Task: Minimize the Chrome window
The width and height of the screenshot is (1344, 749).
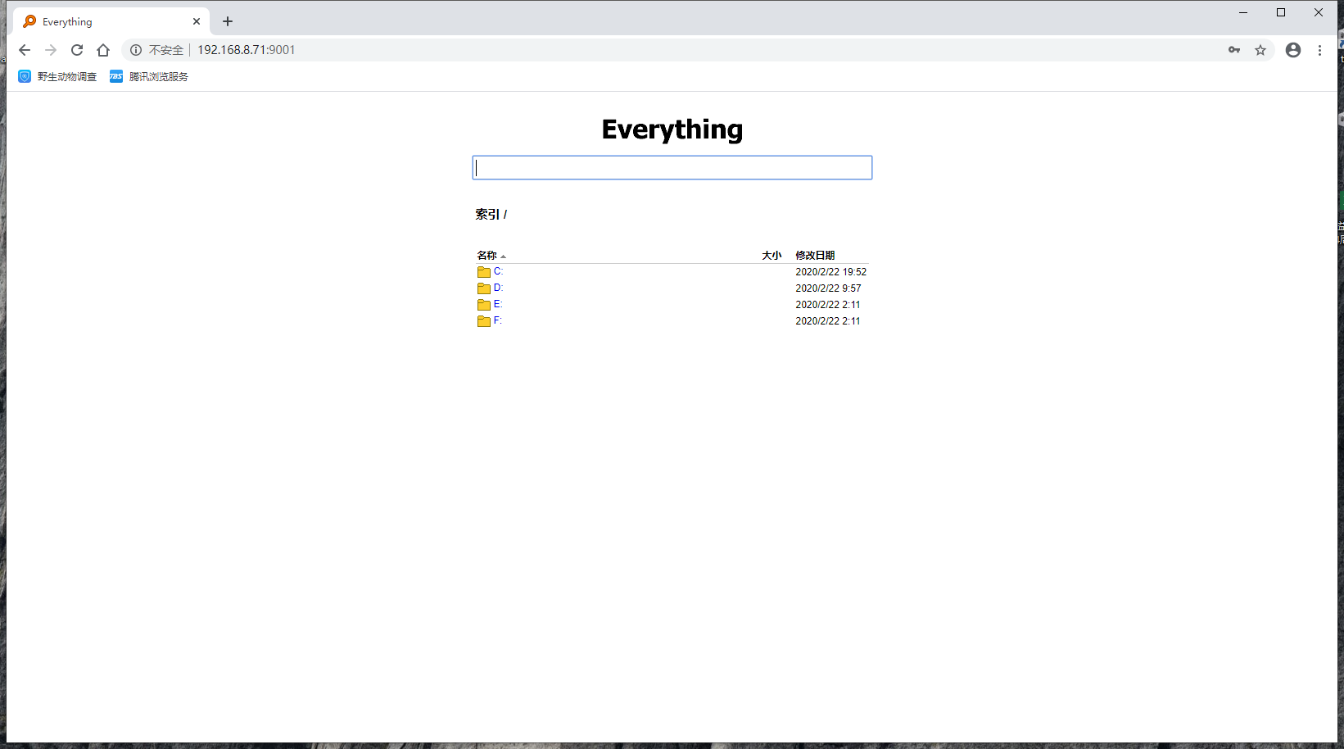Action: coord(1243,12)
